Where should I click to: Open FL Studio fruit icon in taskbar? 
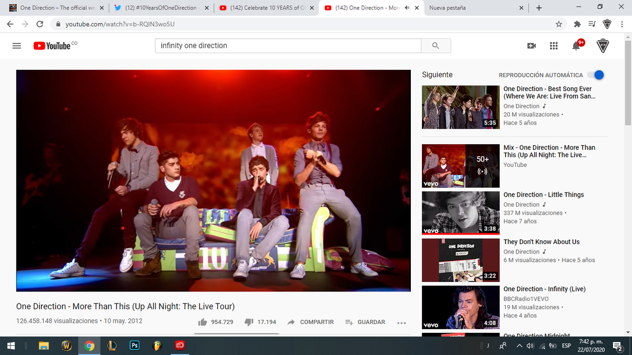pyautogui.click(x=157, y=346)
